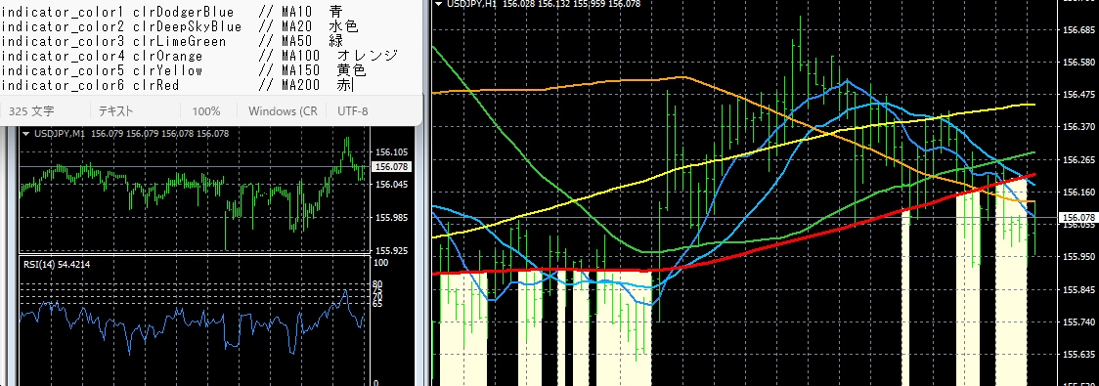
Task: Select the '325 文字' character count entry
Action: (31, 111)
